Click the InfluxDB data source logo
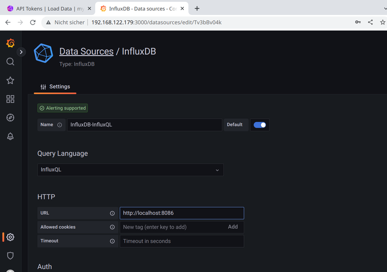387x272 pixels. pos(44,53)
